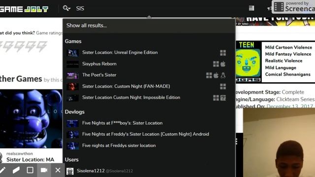Toggle the webcam camera button

pyautogui.click(x=44, y=170)
